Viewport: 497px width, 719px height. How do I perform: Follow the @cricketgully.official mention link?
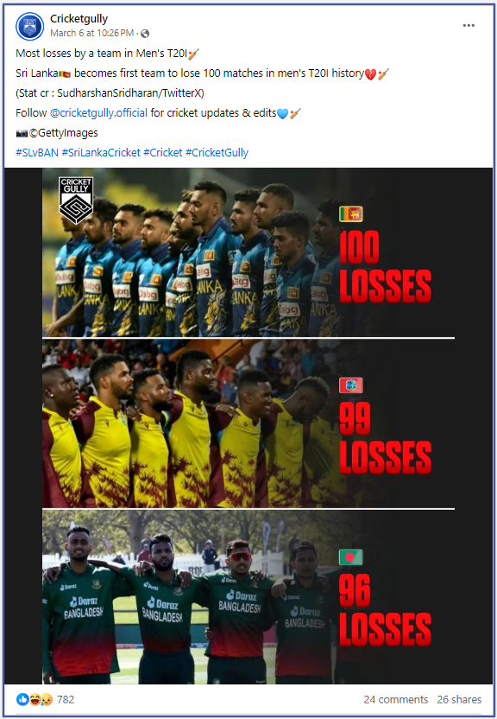tap(98, 113)
